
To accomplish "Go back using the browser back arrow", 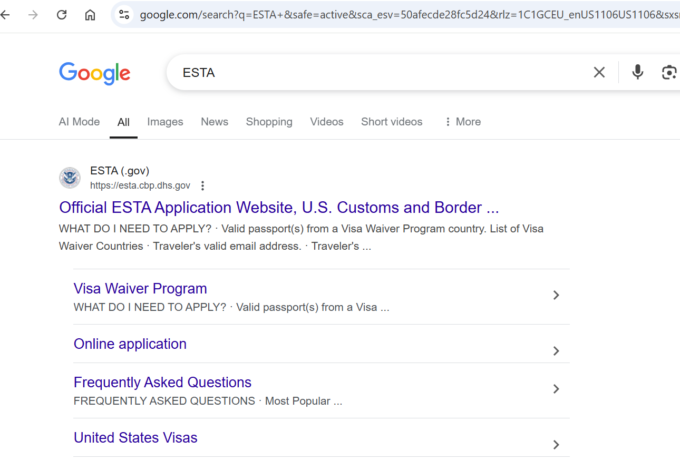I will pos(5,15).
